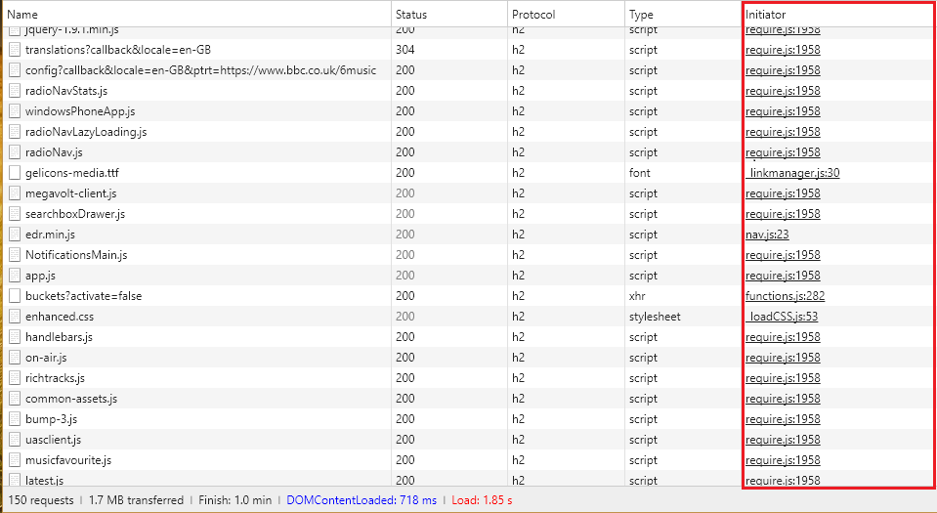937x513 pixels.
Task: Click the script file icon beside on-air.js
Action: tap(15, 358)
